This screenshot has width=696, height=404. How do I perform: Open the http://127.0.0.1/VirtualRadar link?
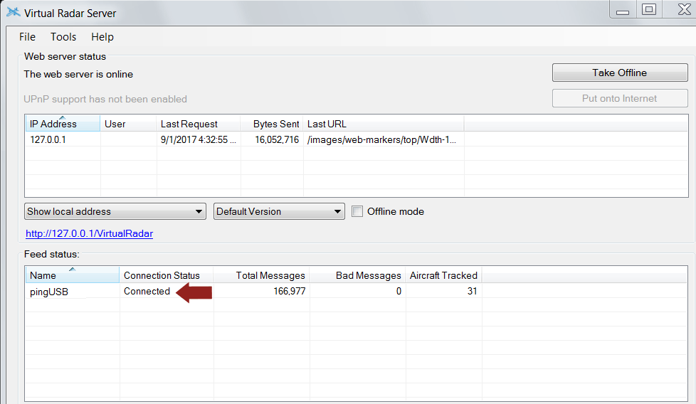pyautogui.click(x=89, y=234)
